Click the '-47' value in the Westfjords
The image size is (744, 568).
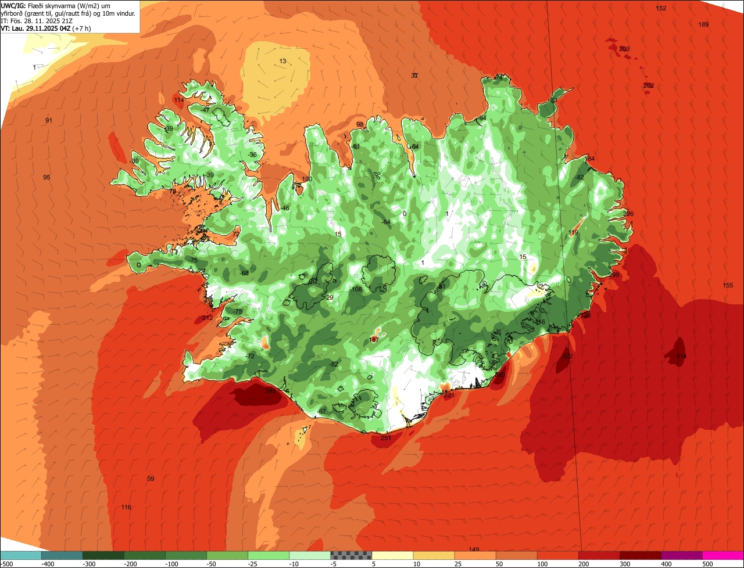205,109
